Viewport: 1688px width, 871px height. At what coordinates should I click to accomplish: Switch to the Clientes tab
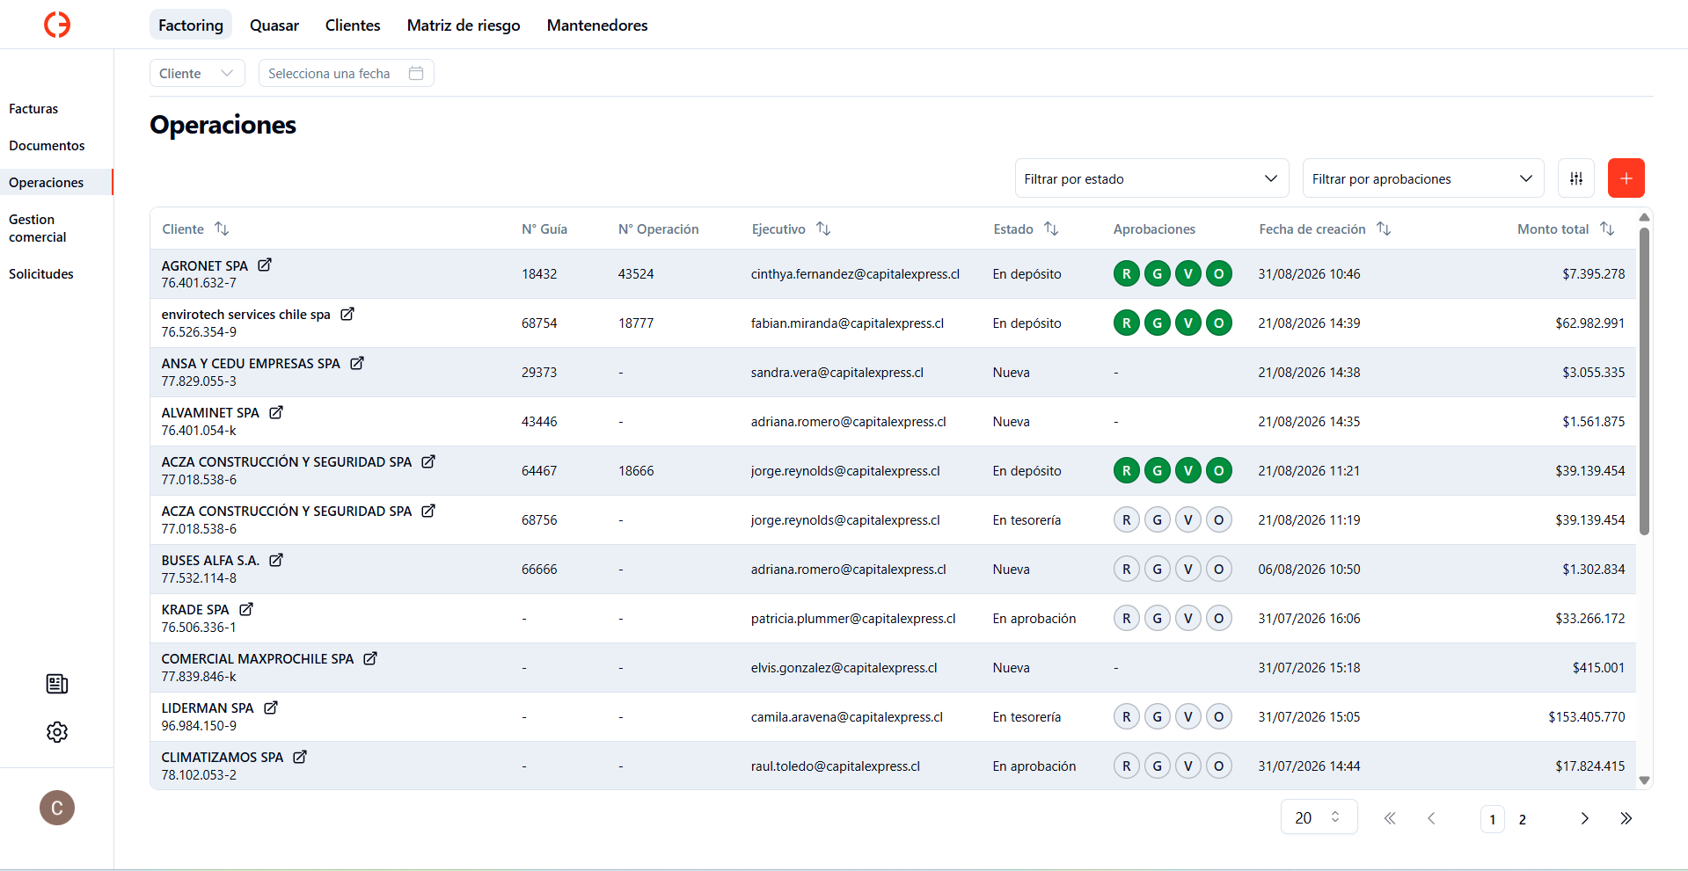point(353,25)
